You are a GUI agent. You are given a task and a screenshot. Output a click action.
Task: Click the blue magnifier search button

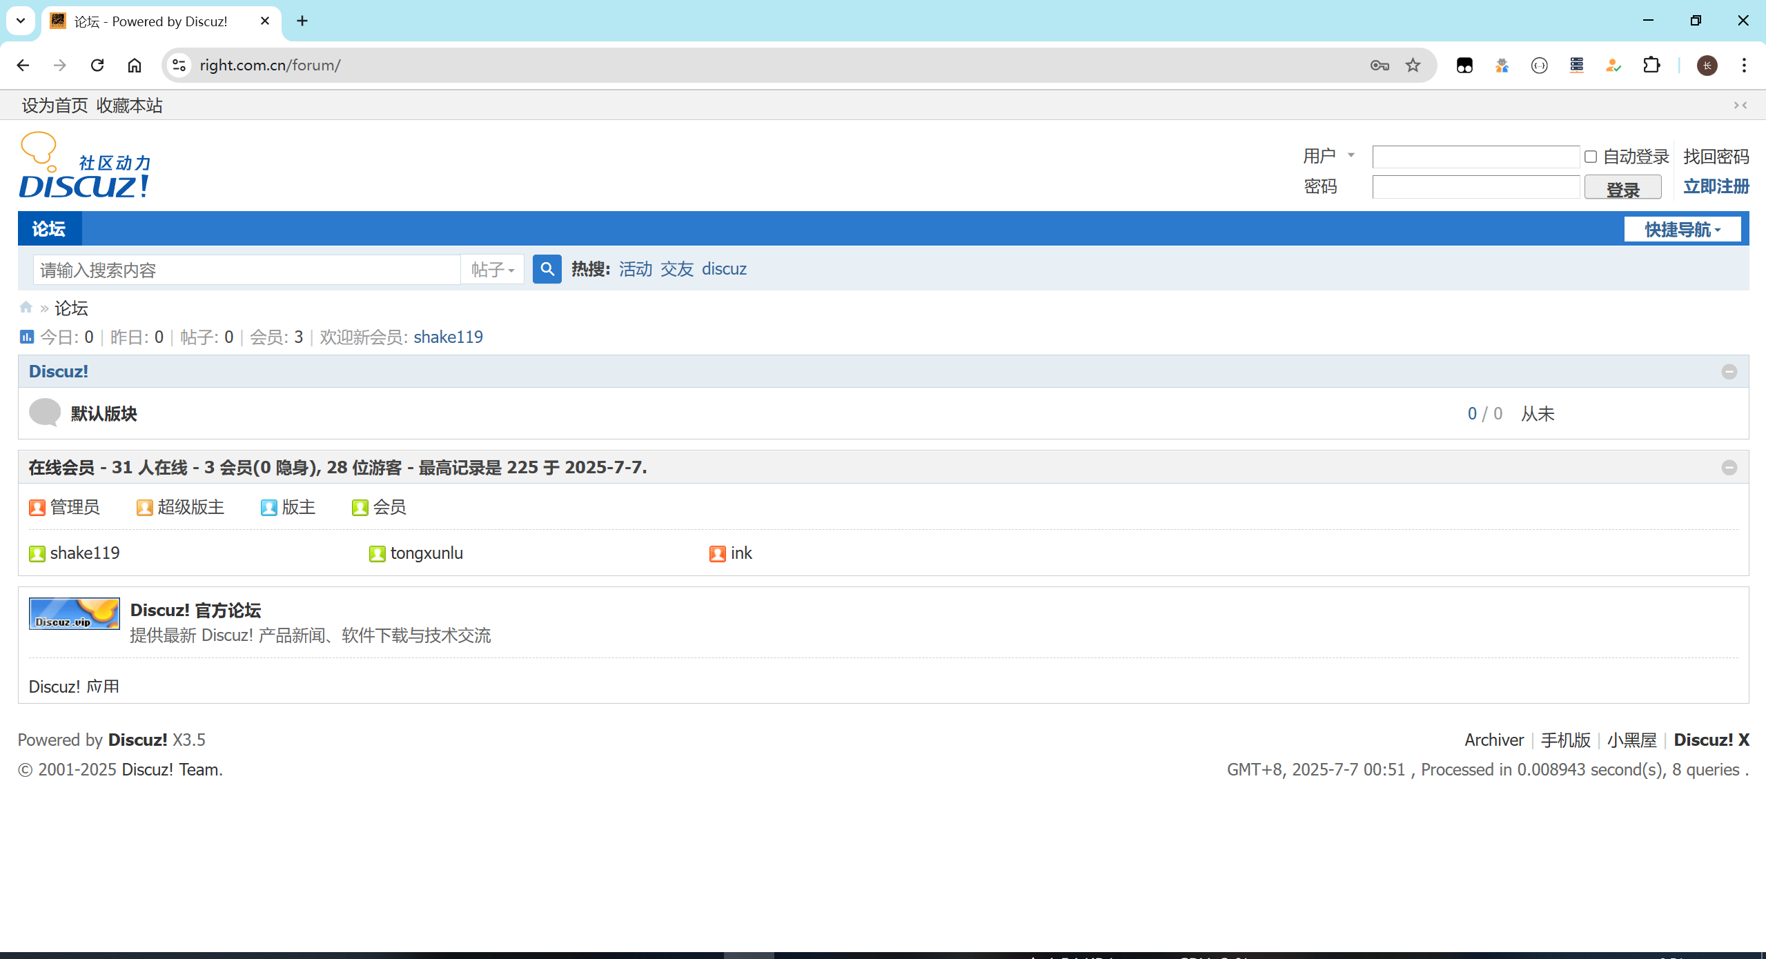tap(547, 269)
